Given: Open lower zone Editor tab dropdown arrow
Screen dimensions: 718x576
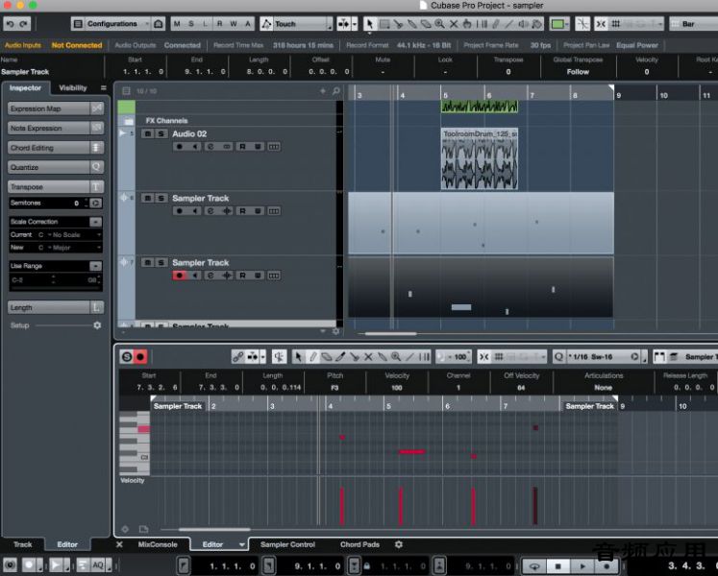Looking at the screenshot, I should point(242,544).
